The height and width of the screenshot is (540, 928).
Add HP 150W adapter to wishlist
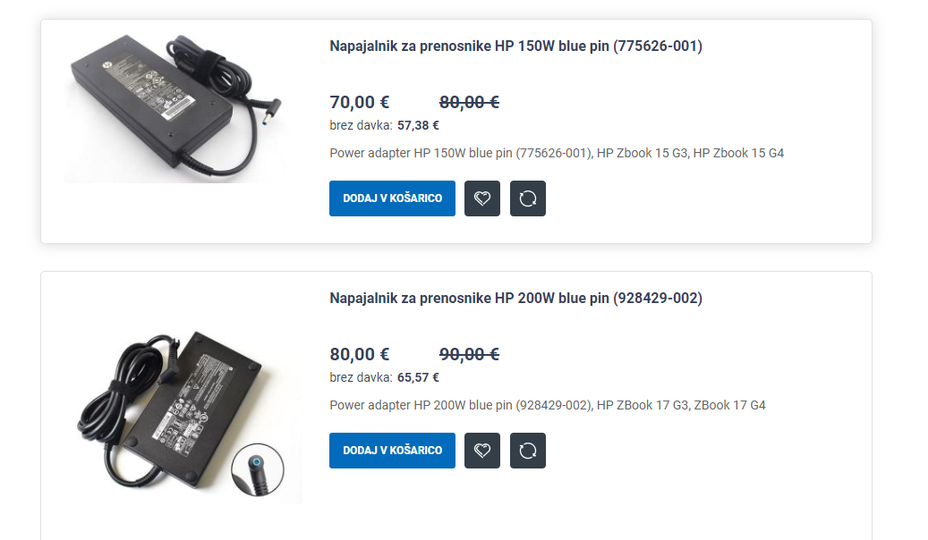point(481,198)
